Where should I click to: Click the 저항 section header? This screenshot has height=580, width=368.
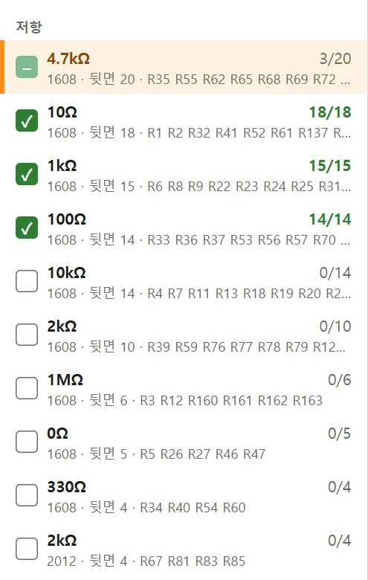pyautogui.click(x=29, y=27)
